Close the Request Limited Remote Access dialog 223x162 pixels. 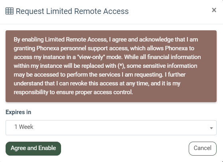pos(214,10)
